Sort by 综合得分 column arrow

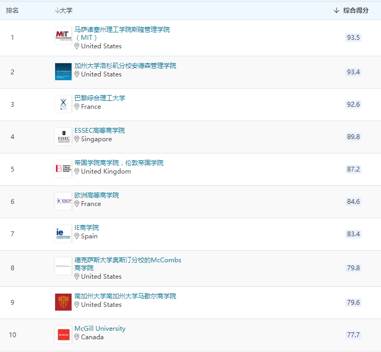point(336,11)
